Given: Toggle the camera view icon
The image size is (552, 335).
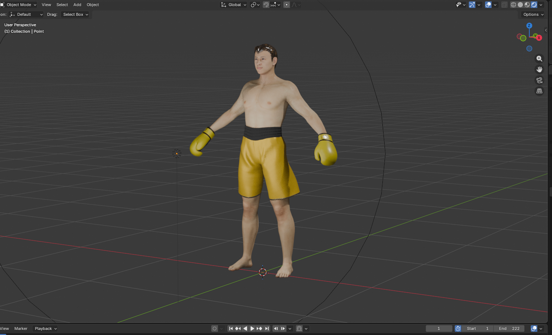Looking at the screenshot, I should (x=539, y=80).
